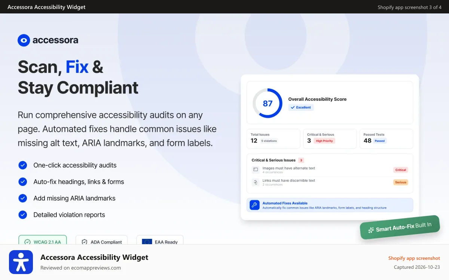The image size is (449, 280).
Task: Click the ADA Compliant badge
Action: (x=101, y=240)
